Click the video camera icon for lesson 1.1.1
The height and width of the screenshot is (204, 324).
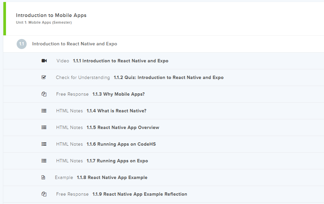(x=44, y=61)
